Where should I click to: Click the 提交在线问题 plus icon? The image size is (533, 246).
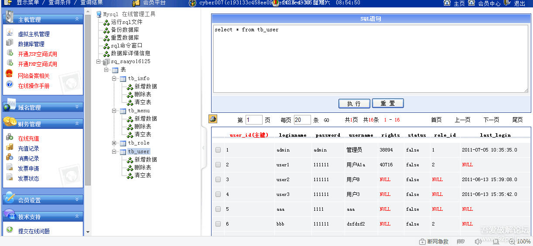(x=10, y=230)
